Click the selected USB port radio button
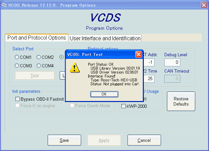 click(61, 57)
